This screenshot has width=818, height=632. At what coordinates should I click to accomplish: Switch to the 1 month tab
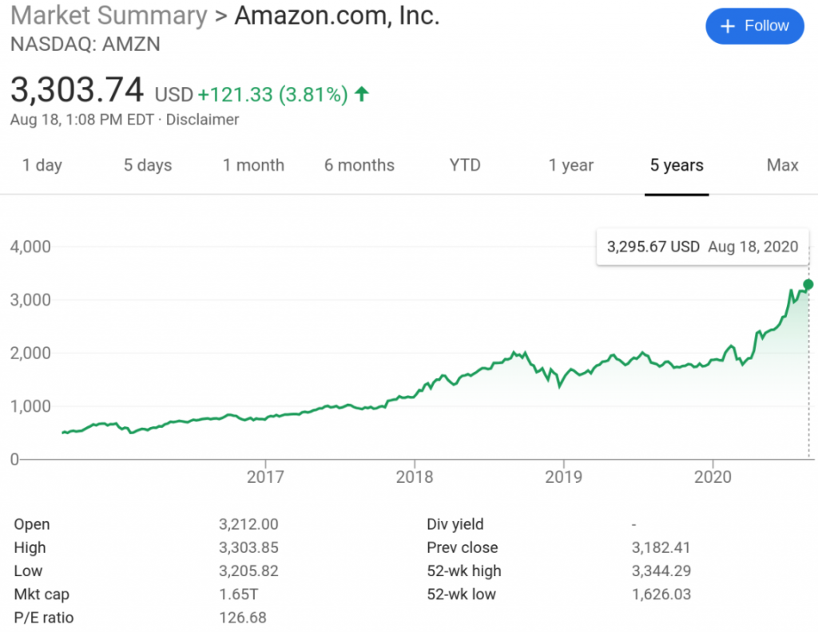253,165
